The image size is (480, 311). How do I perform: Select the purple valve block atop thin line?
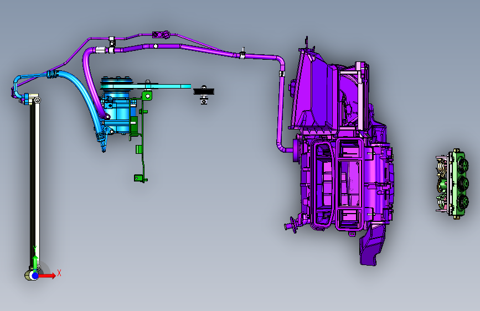[161, 35]
